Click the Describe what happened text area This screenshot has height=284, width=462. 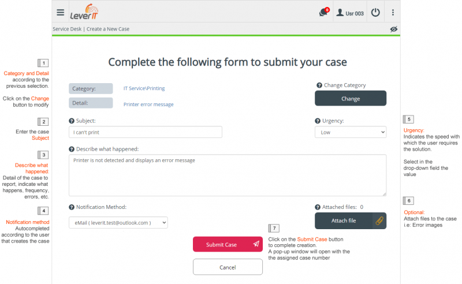pyautogui.click(x=228, y=175)
